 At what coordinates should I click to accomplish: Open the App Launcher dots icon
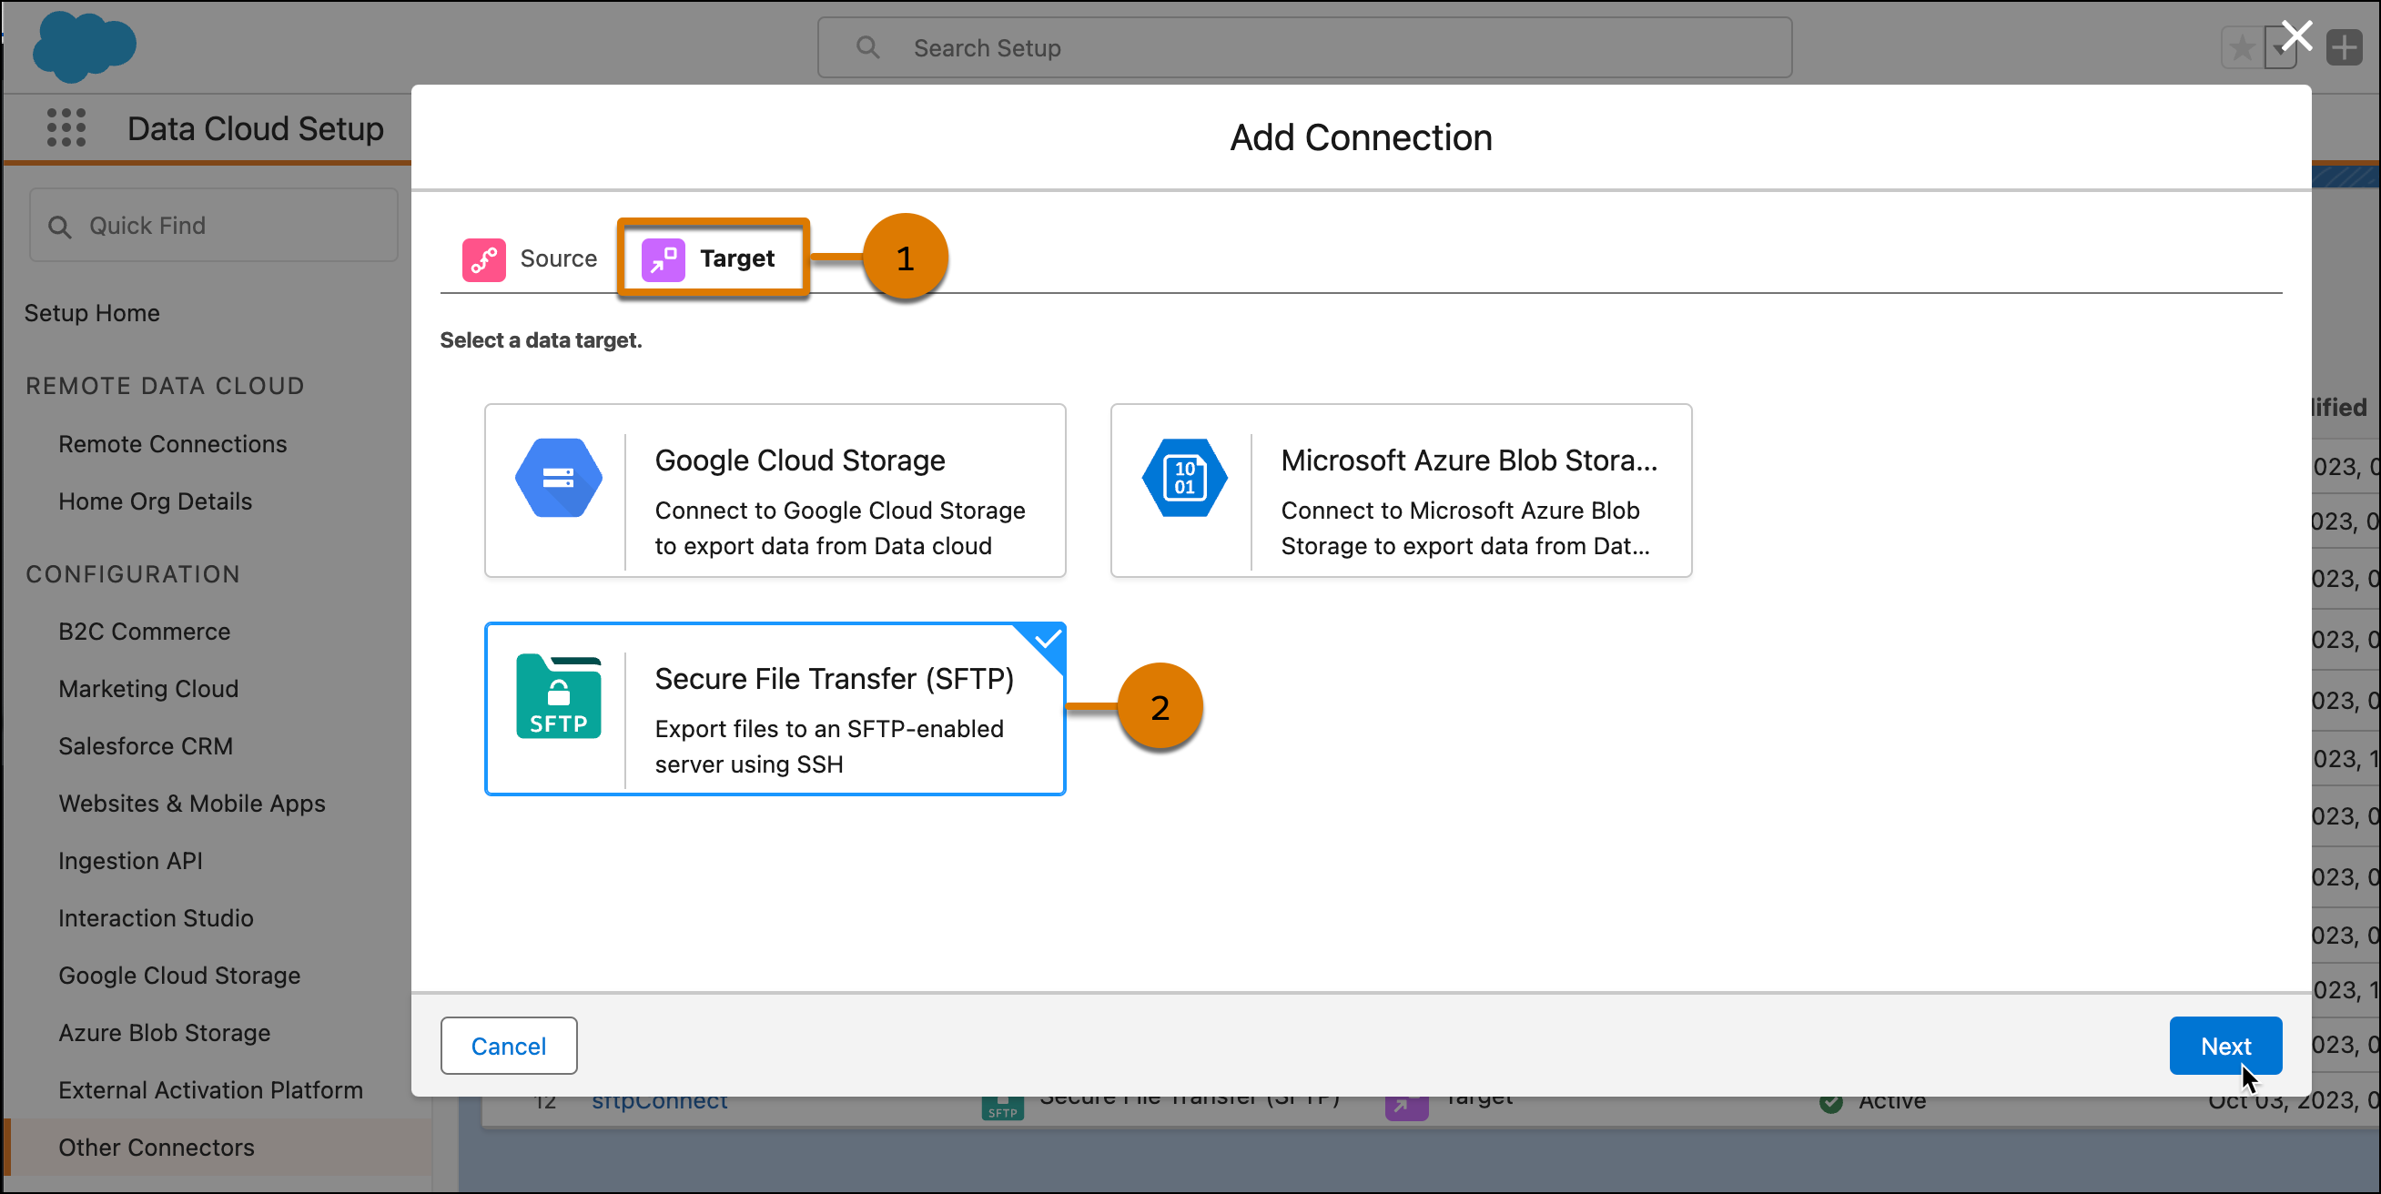(x=66, y=127)
